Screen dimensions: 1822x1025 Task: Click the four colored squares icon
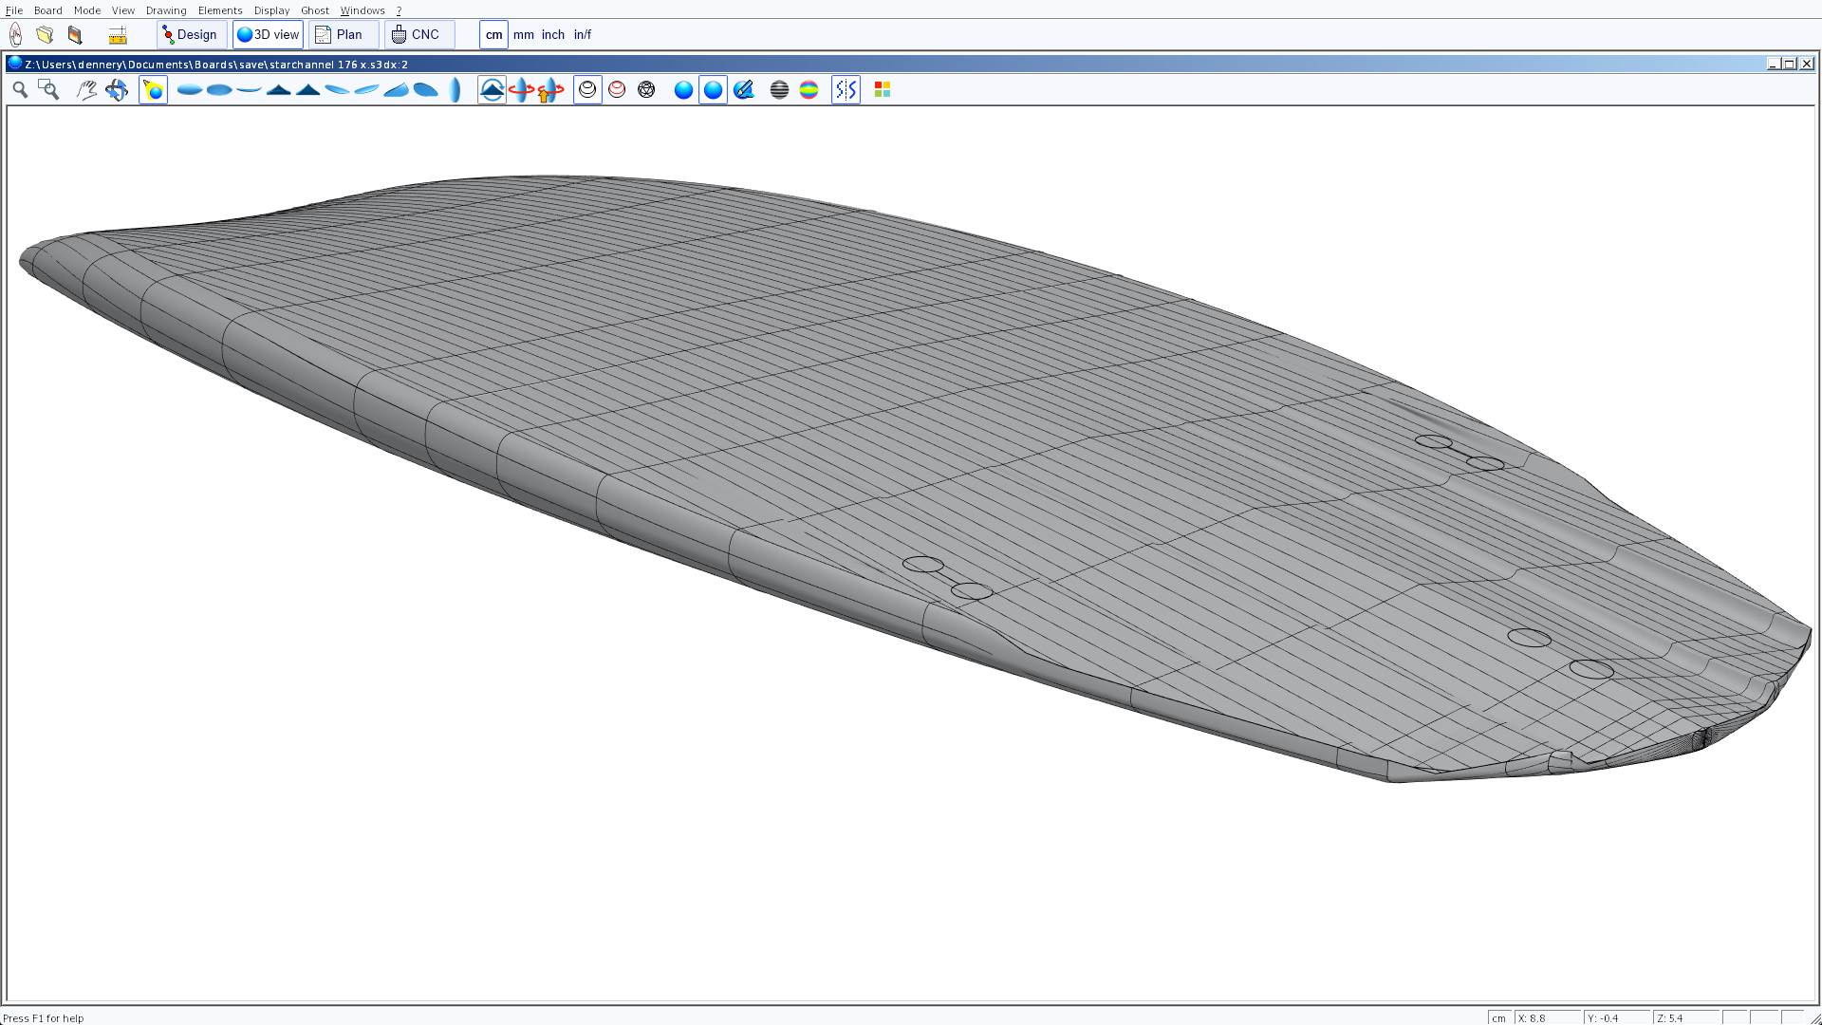pyautogui.click(x=882, y=89)
